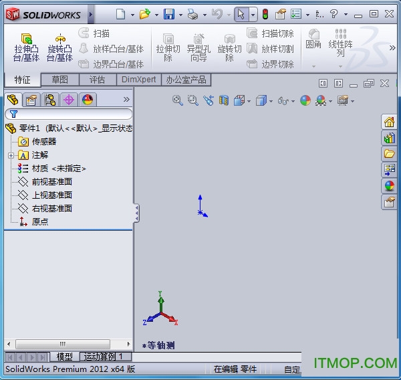Click Zoom to Fit magnifier icon
Screen dimensions: 401x380
pos(178,100)
